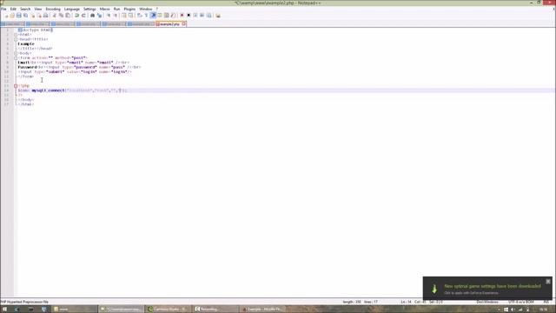The image size is (556, 313).
Task: Undo the last edit via toolbar
Action: [x=76, y=16]
